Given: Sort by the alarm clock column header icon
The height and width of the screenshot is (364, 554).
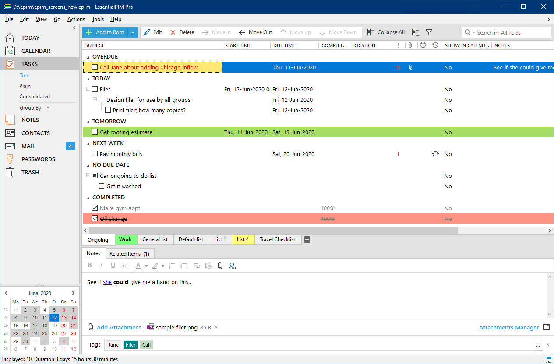Looking at the screenshot, I should (423, 45).
